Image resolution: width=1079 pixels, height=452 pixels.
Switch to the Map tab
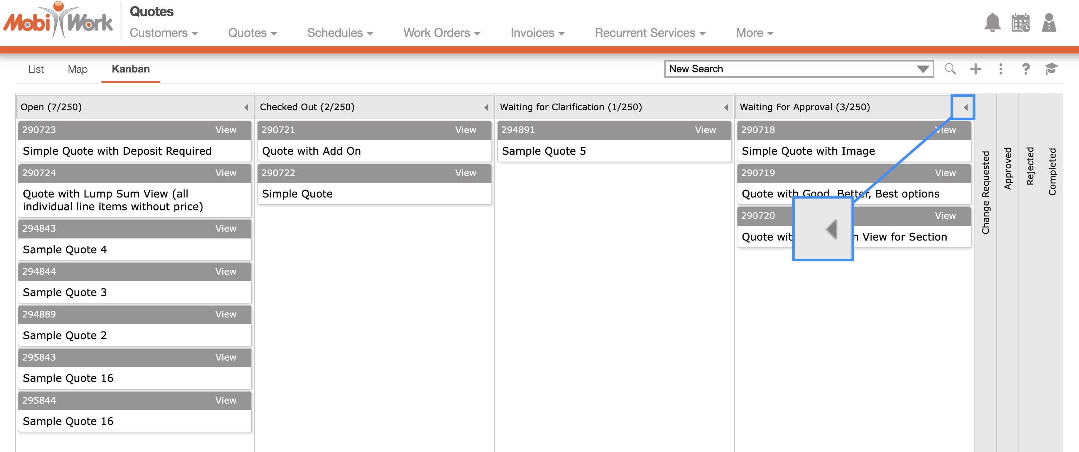point(77,69)
